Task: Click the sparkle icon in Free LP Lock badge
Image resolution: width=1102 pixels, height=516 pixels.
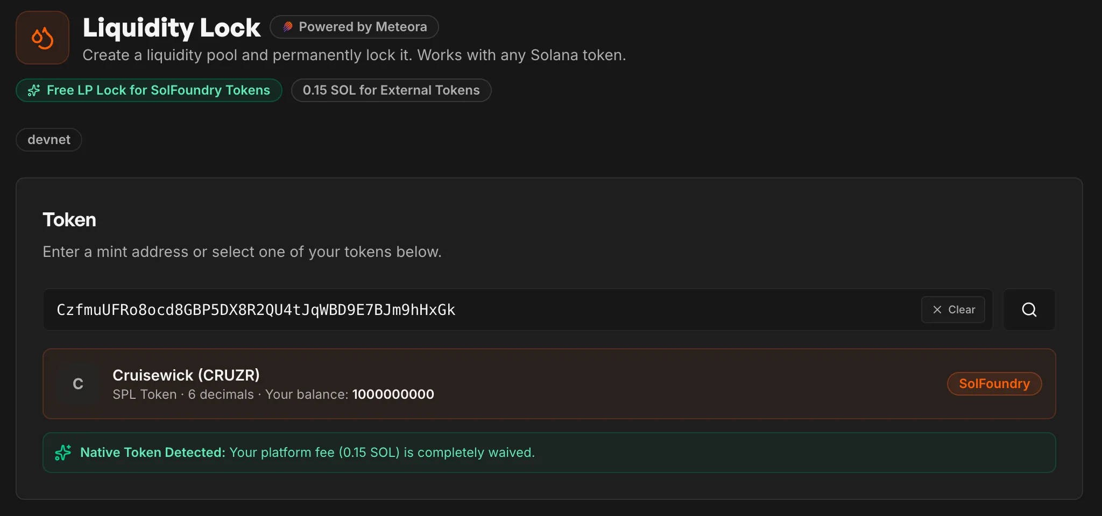Action: tap(34, 90)
